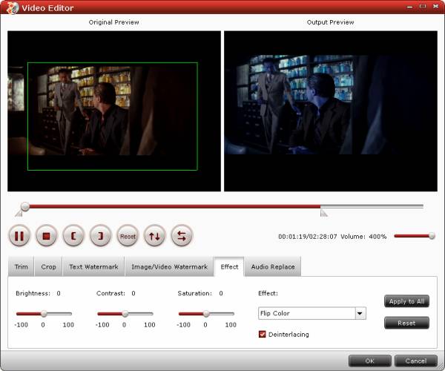Click the Apply to All button

(406, 301)
